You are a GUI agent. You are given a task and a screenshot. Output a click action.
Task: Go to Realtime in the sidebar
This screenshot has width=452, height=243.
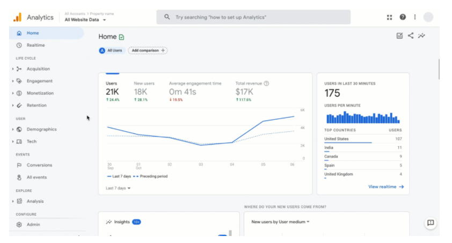pyautogui.click(x=35, y=45)
